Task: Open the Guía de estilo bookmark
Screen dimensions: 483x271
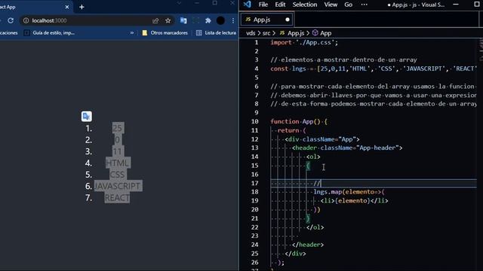Action: click(49, 32)
